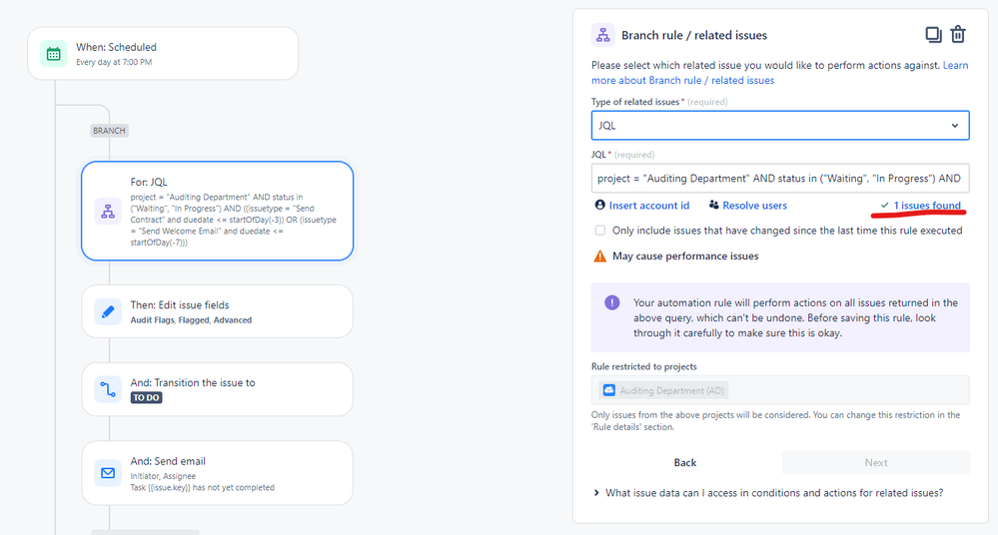The height and width of the screenshot is (535, 998).
Task: Select the And: Send email step
Action: pyautogui.click(x=217, y=473)
